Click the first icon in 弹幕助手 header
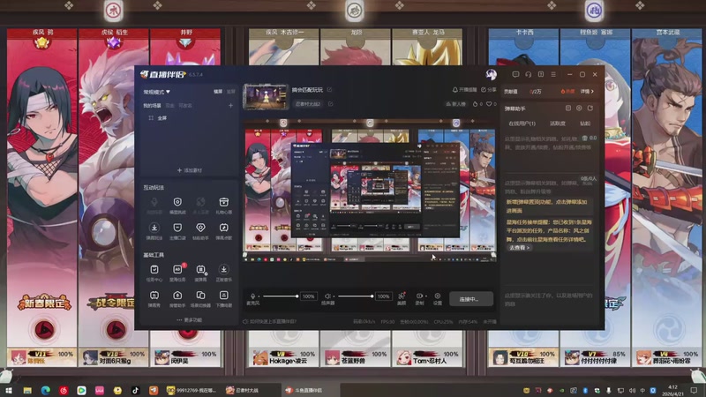Screen dimensions: 706x397 click(x=567, y=109)
